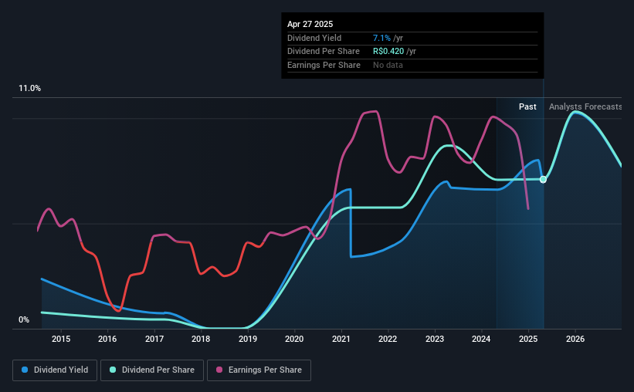Toggle the Dividend Per Share legend series
Viewport: 634px width, 392px height.
click(152, 370)
